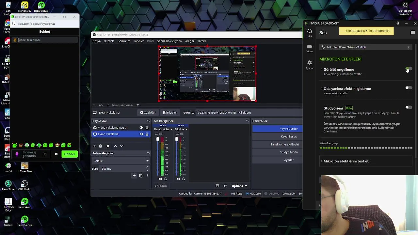Click monitoring icon under Mic/Aux channel

(184, 179)
